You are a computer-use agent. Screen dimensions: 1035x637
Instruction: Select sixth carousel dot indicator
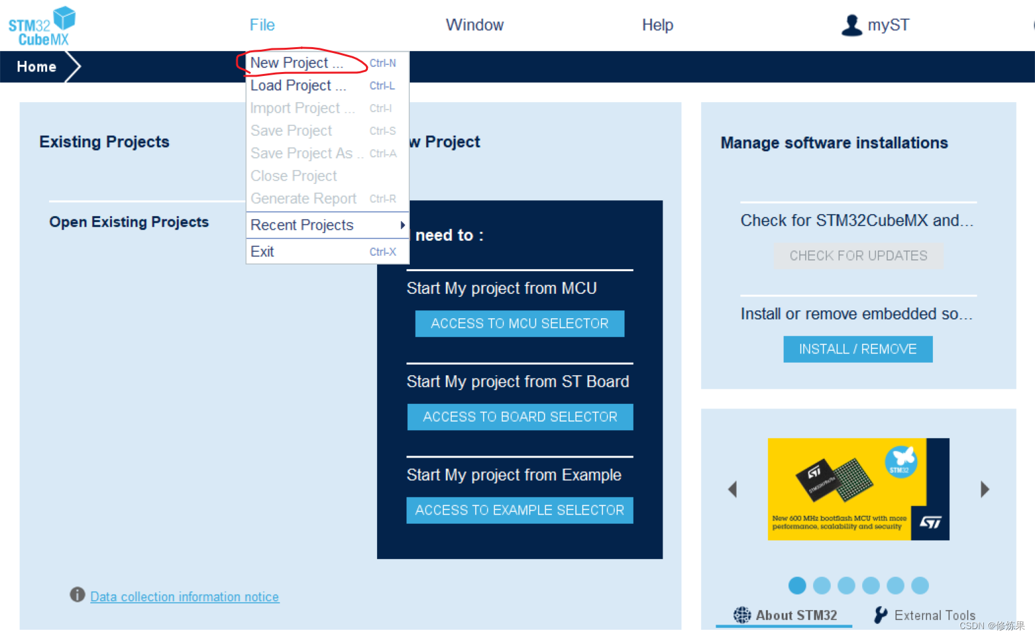(x=920, y=585)
